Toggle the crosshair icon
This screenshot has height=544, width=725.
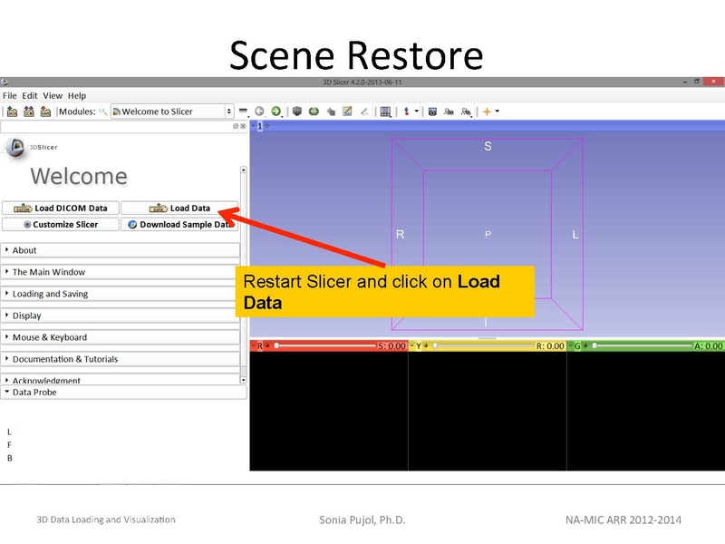click(487, 112)
